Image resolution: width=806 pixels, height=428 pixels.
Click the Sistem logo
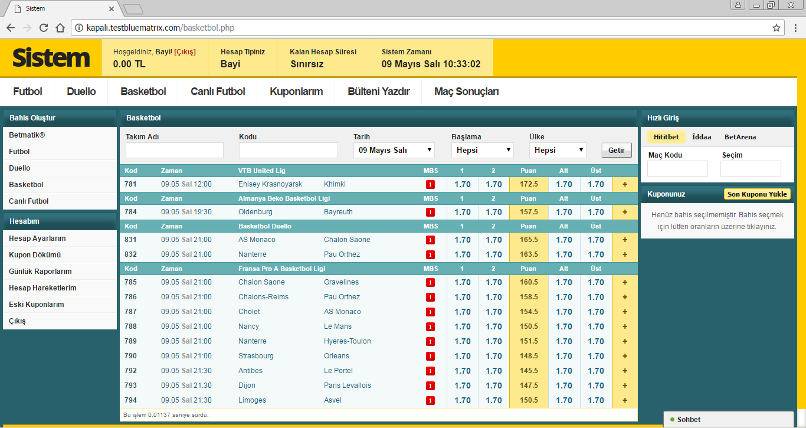(51, 58)
